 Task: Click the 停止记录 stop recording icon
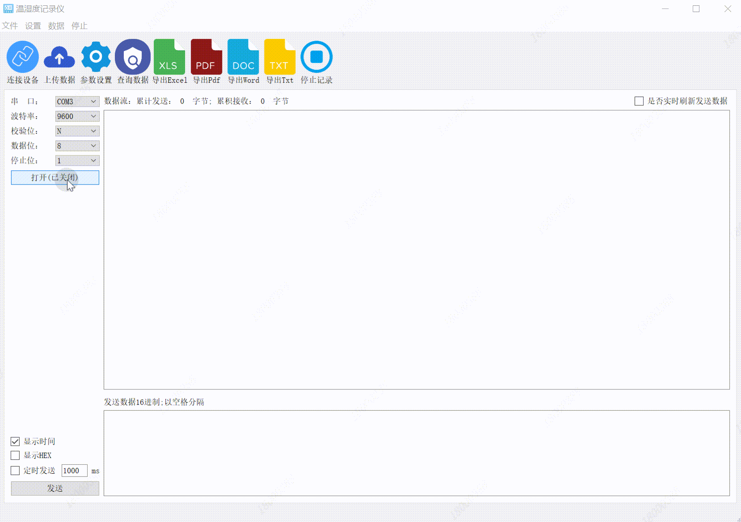(x=316, y=57)
